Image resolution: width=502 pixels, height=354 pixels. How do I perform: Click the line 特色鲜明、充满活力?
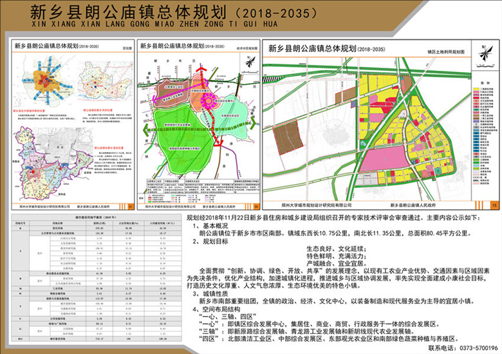pyautogui.click(x=337, y=256)
